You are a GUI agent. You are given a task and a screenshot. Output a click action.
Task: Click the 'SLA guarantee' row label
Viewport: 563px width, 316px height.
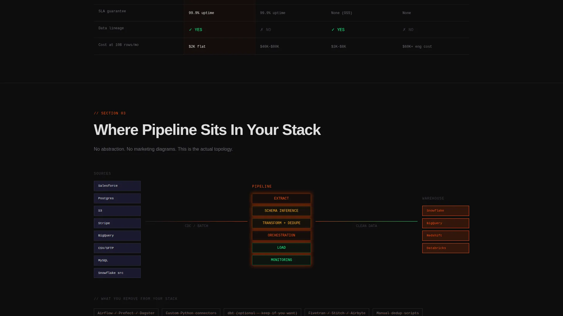click(x=112, y=11)
